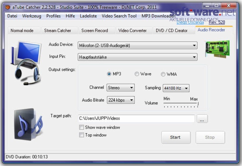Open the Audio Device dropdown
Viewport: 242px width, 166px height.
tap(137, 45)
